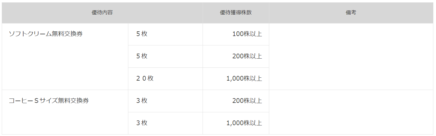Click the 優待内容 column header

click(102, 13)
